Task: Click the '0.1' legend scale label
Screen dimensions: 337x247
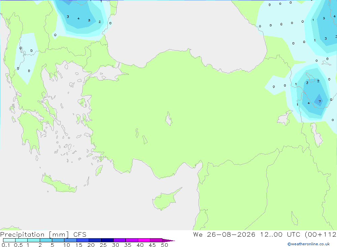Action: click(x=6, y=245)
